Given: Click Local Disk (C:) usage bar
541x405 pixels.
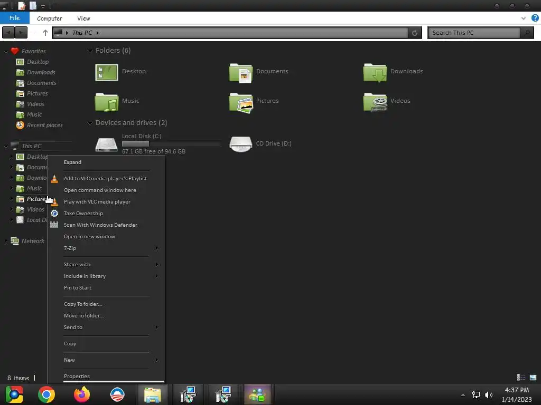Looking at the screenshot, I should coord(171,144).
